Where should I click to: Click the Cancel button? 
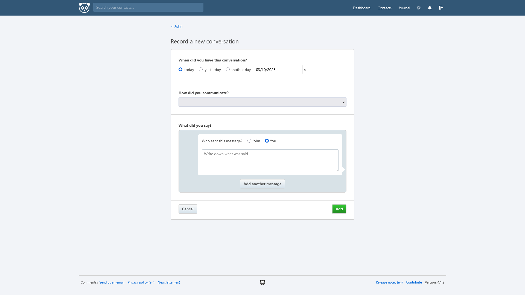188,209
